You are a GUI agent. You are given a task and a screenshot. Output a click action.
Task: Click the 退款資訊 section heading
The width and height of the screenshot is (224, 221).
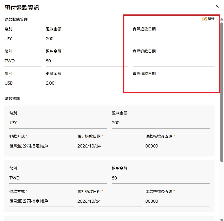(x=12, y=99)
